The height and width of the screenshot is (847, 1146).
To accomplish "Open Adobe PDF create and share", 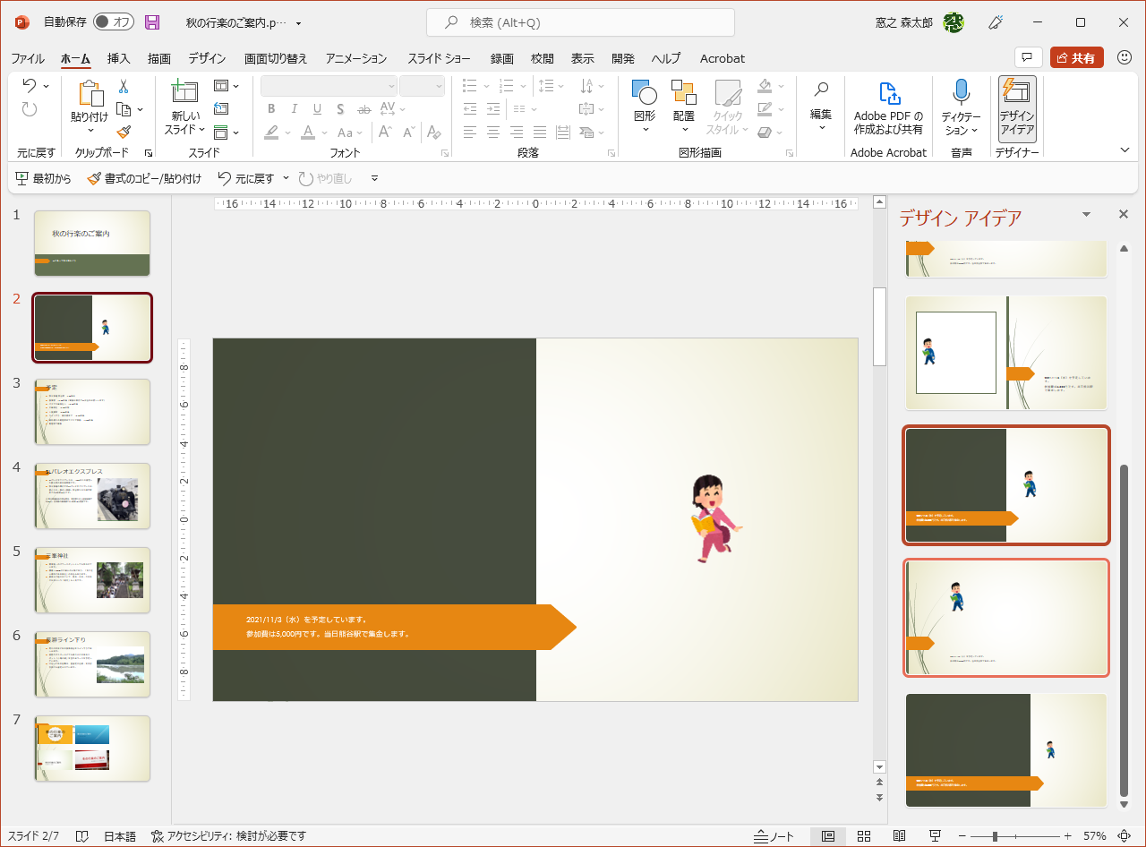I will click(x=888, y=109).
